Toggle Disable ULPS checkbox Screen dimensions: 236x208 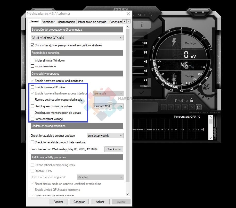pyautogui.click(x=32, y=171)
